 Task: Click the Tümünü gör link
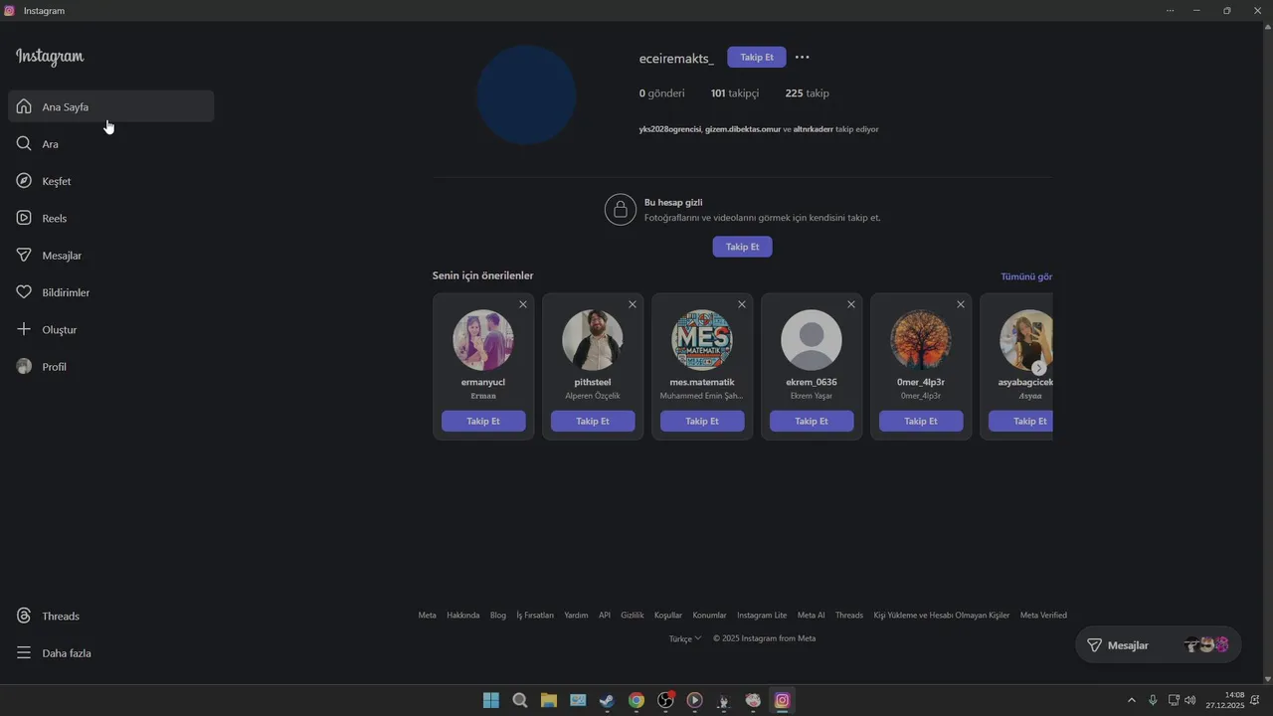[x=1026, y=276]
